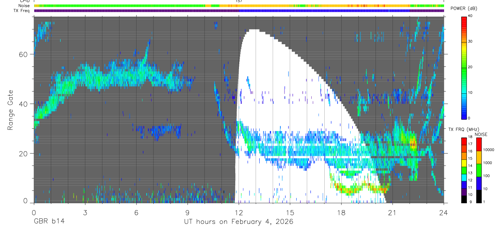Screen dimensions: 499x230
Task: Click the '14' label on the TX FRQ legend
Action: [471, 166]
